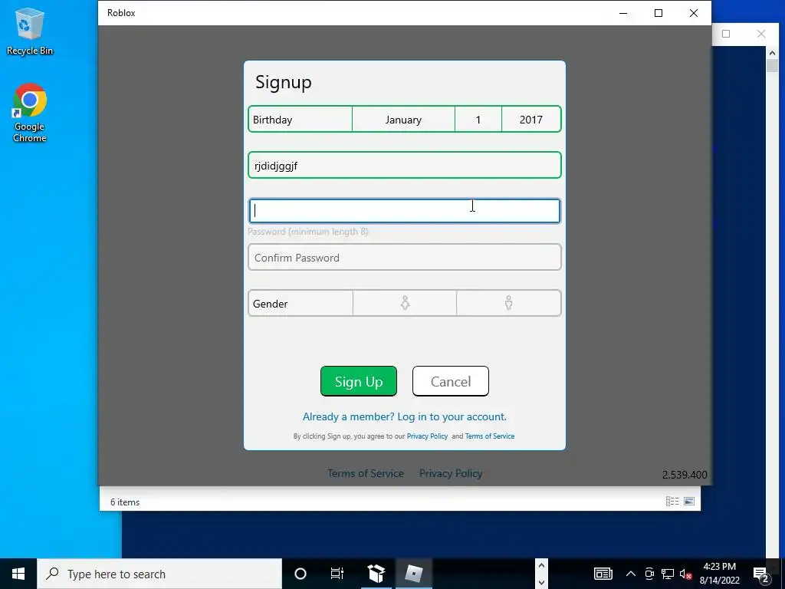Click the username field containing rjdidjggjf

tap(405, 166)
